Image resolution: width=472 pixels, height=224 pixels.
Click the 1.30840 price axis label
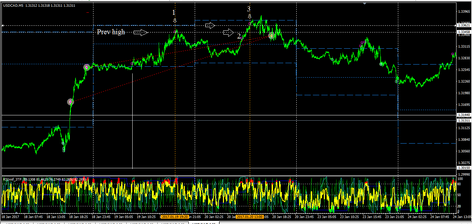[x=463, y=140]
